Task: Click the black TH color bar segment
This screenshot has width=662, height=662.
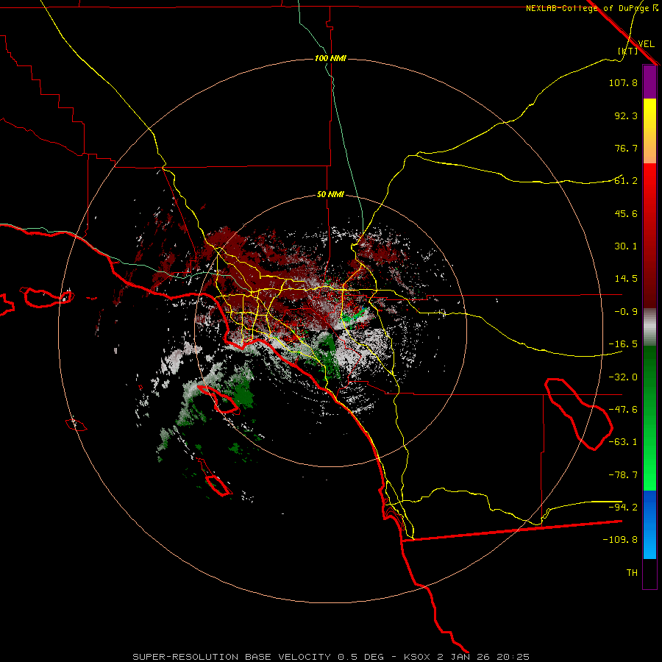Action: (x=649, y=574)
